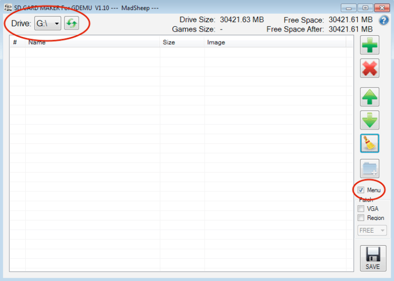Viewport: 394px width, 281px height.
Task: Enable the Region patch checkbox
Action: pyautogui.click(x=361, y=217)
